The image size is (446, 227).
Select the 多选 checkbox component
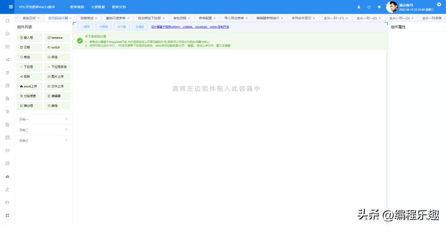pyautogui.click(x=57, y=57)
